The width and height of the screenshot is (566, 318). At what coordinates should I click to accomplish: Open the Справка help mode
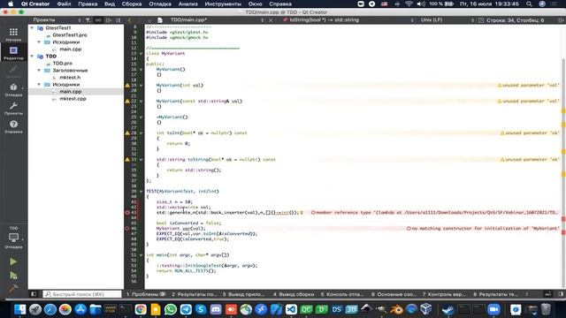click(13, 126)
